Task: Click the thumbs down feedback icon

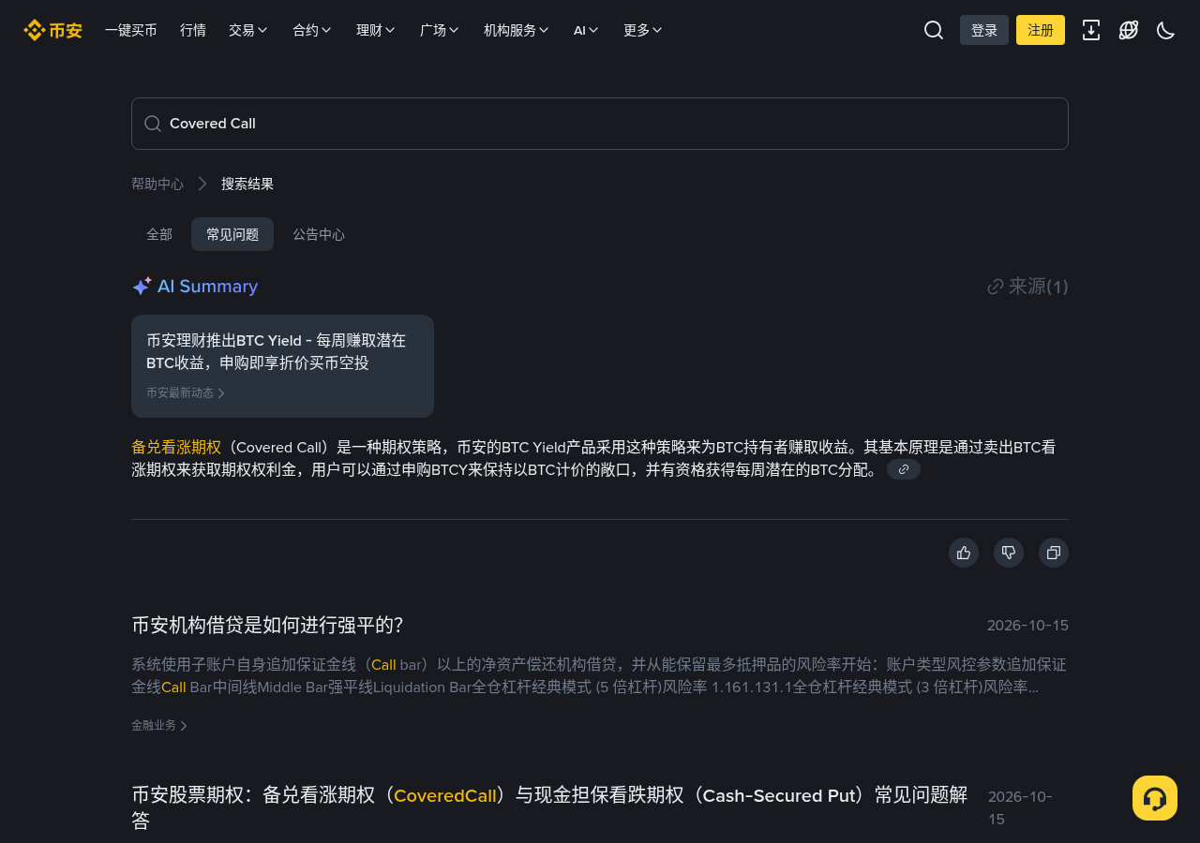Action: pyautogui.click(x=1009, y=553)
